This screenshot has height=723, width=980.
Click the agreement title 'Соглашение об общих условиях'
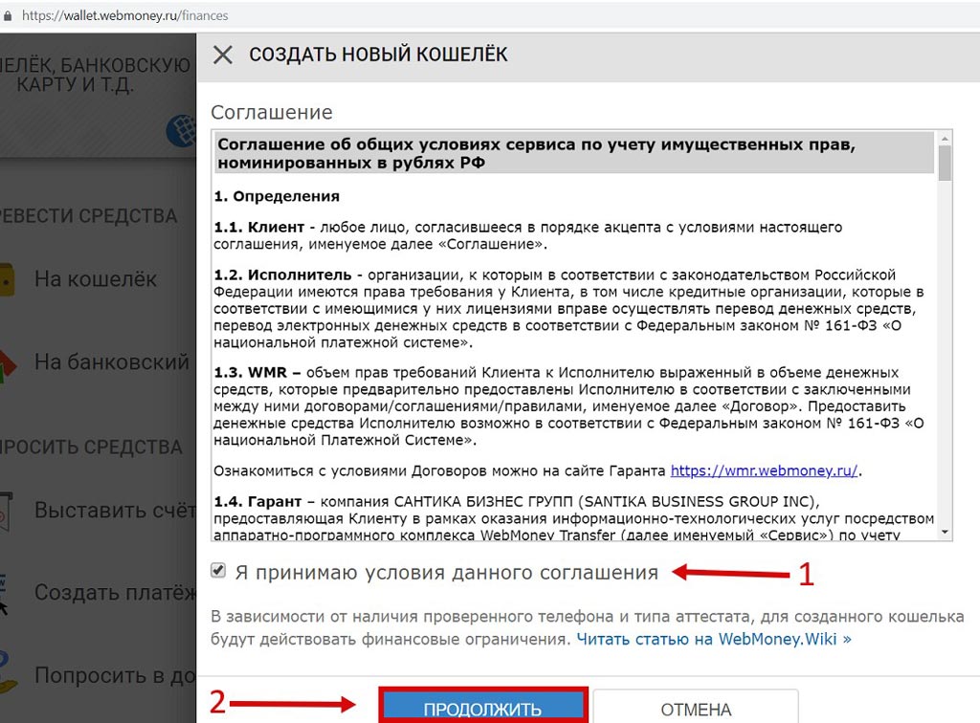click(x=536, y=154)
